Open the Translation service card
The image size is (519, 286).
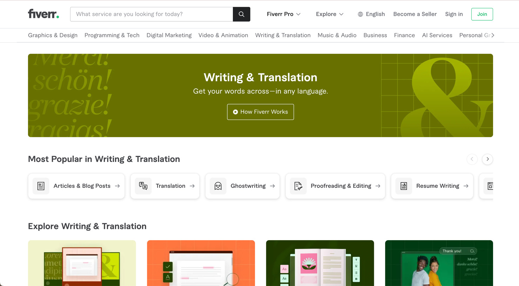[165, 186]
